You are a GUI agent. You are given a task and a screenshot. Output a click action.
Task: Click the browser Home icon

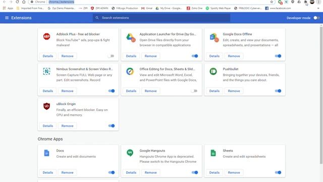pyautogui.click(x=24, y=2)
